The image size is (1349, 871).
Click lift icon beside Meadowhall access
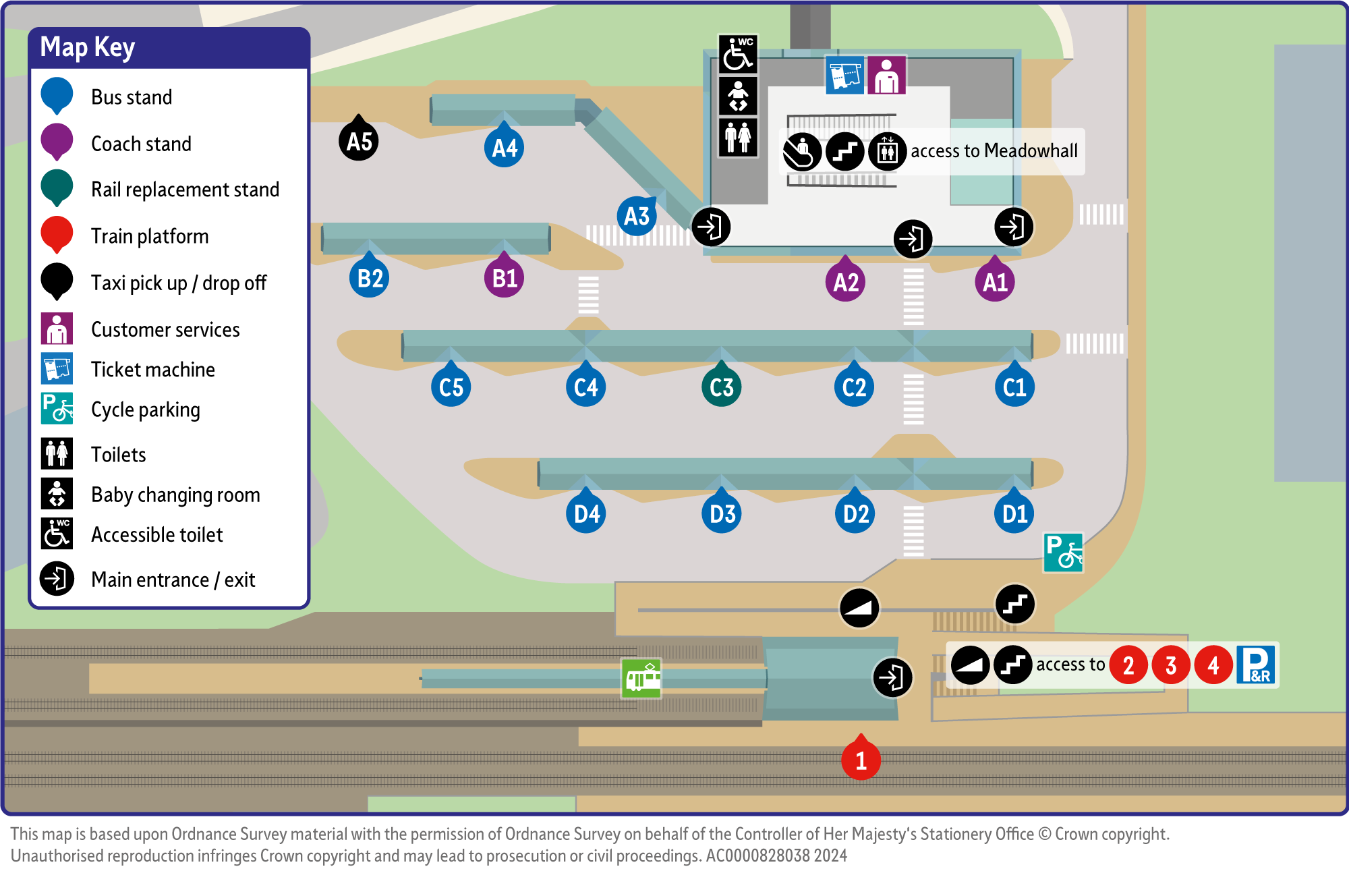(888, 151)
